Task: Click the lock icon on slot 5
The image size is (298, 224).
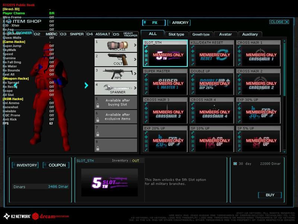Action: tap(98, 106)
